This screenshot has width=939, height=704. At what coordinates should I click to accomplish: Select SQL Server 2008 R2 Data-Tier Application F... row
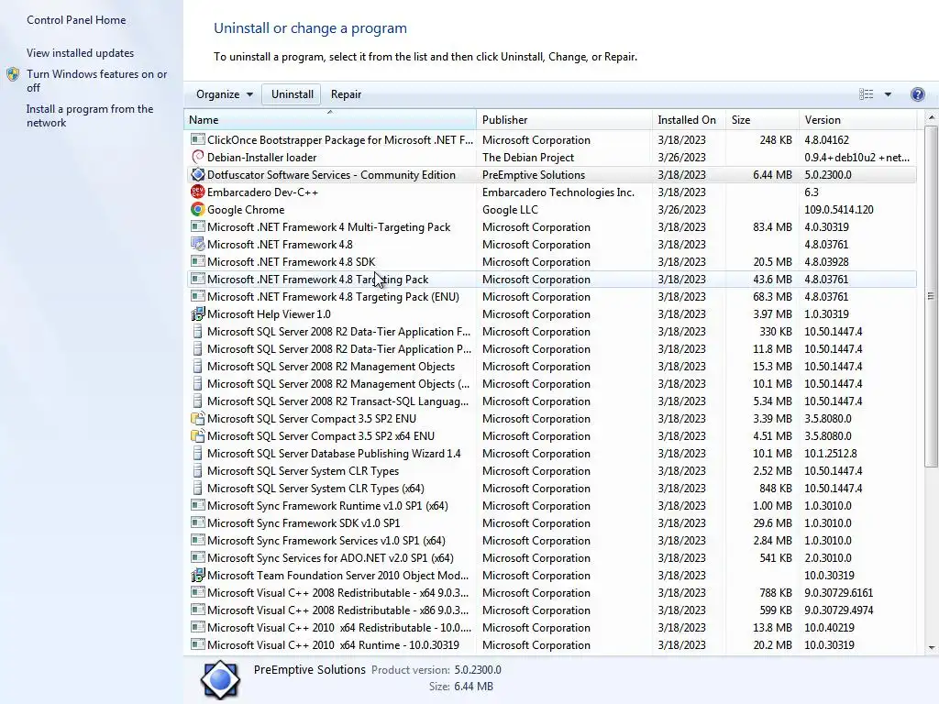[x=551, y=331]
